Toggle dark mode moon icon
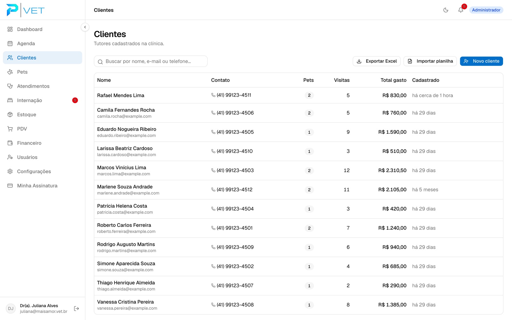This screenshot has height=320, width=512. [x=446, y=10]
